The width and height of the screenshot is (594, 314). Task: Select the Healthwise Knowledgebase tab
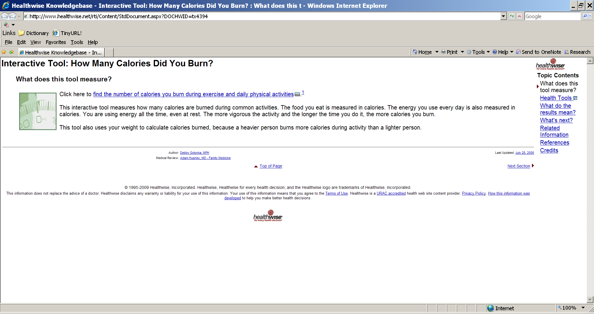(61, 52)
